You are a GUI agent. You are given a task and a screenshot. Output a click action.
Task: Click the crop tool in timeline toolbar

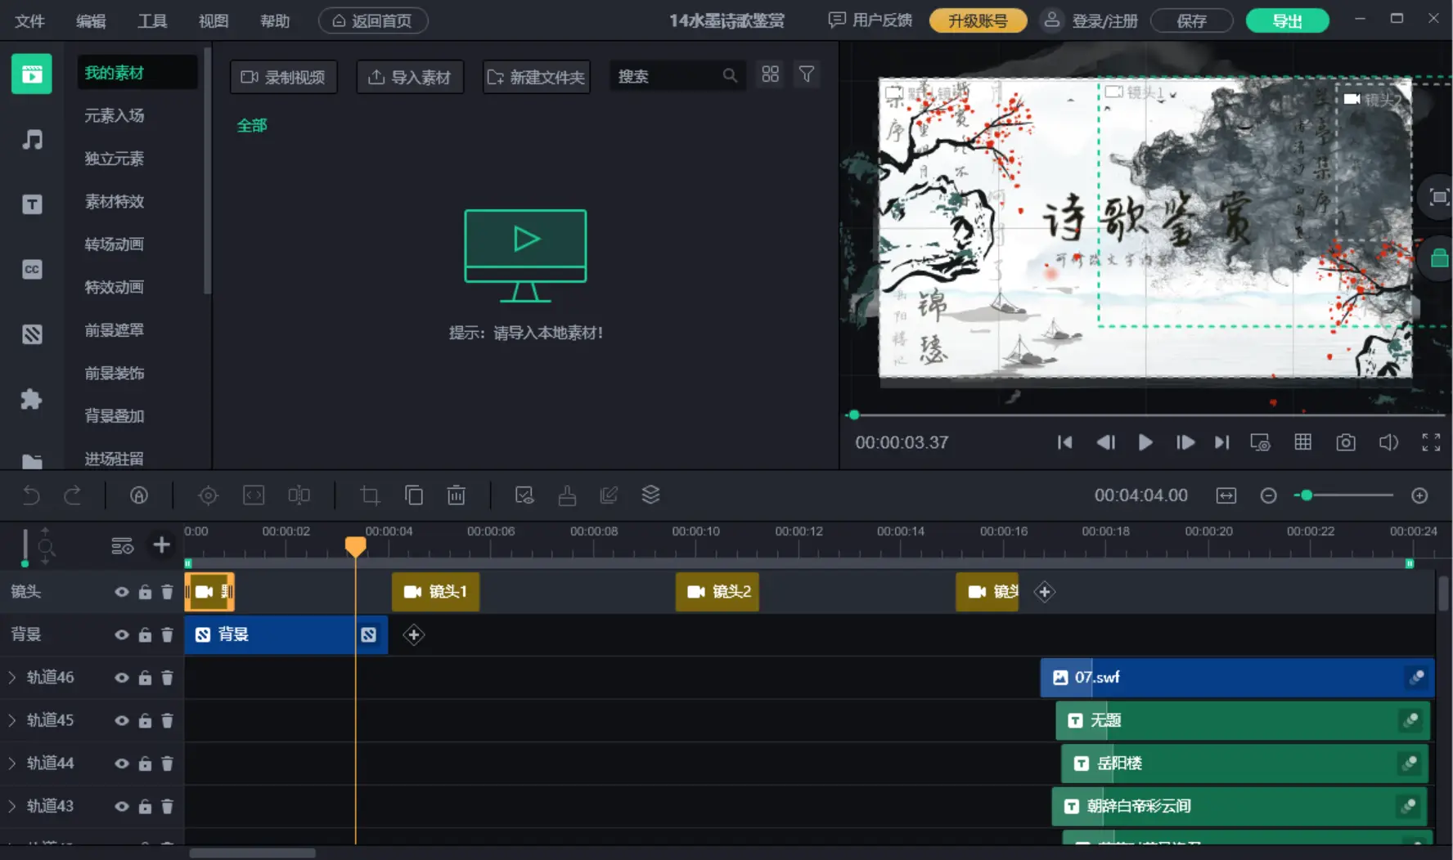(x=370, y=495)
